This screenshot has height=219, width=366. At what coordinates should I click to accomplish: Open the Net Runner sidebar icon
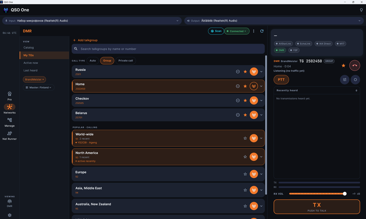coord(10,135)
